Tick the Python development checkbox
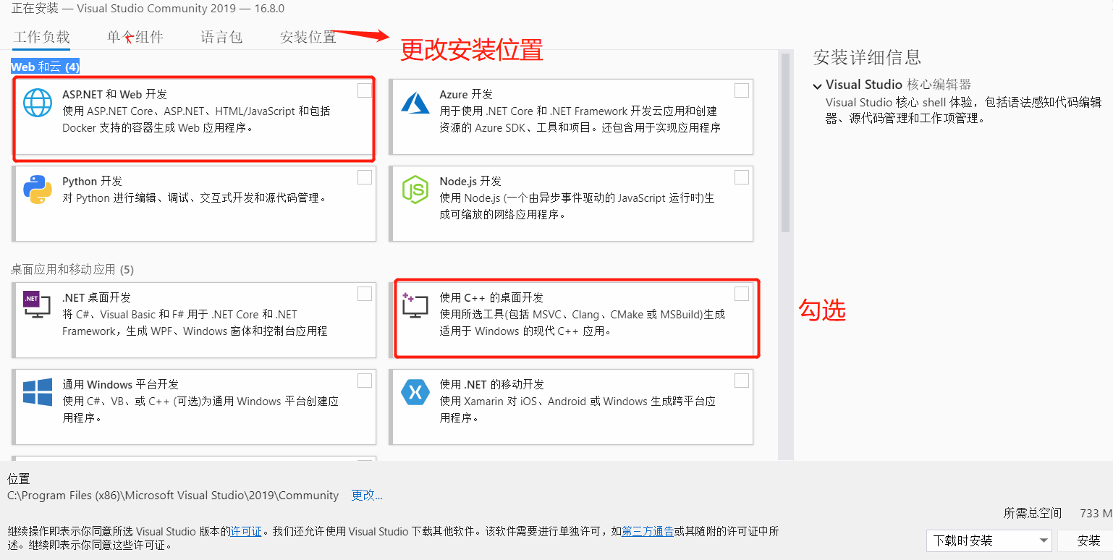1113x560 pixels. [x=365, y=177]
